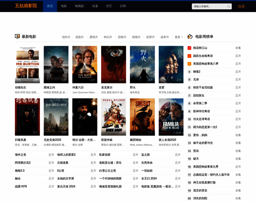
Task: Filter by 犯罪片 genre
Action: (x=151, y=37)
